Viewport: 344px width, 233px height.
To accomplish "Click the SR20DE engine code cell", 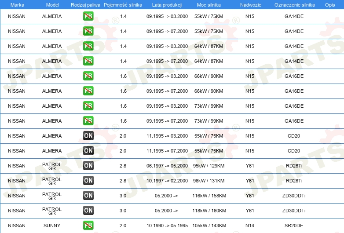I will point(294,226).
